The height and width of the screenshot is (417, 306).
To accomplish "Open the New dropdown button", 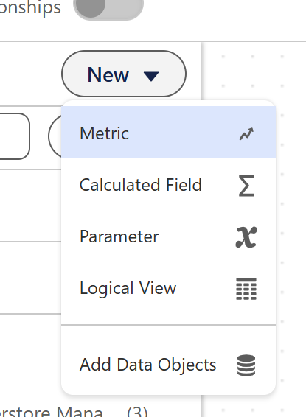I will pyautogui.click(x=124, y=74).
